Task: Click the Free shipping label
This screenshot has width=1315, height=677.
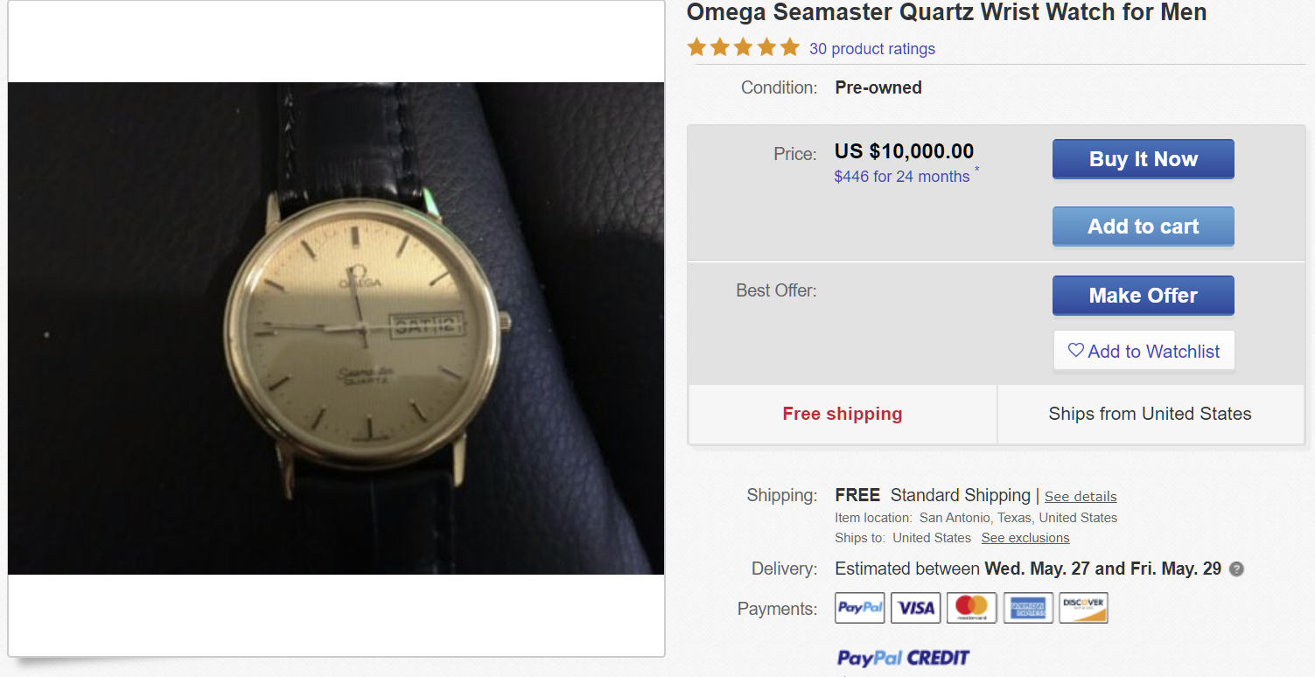Action: pyautogui.click(x=843, y=414)
